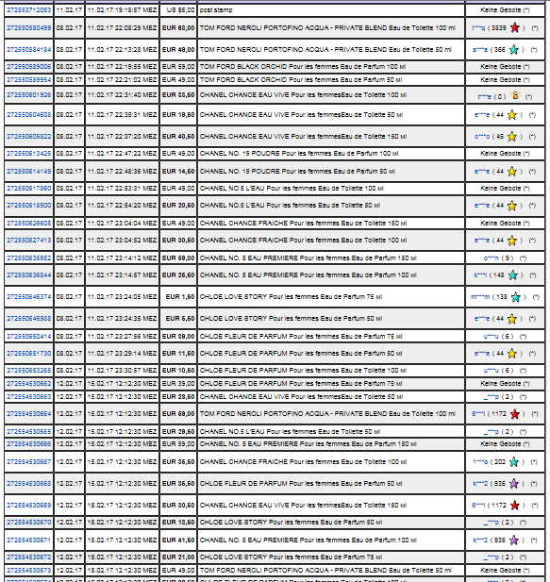Open bidder u***u in CHLOE FLEUR Eau de Toilette 100 ml row

491,371
